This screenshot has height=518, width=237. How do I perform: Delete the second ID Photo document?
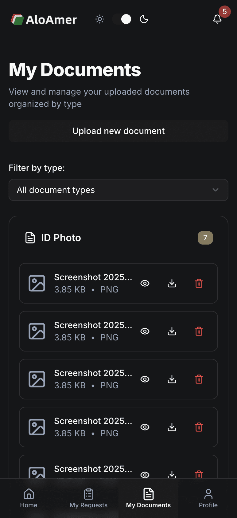point(199,331)
